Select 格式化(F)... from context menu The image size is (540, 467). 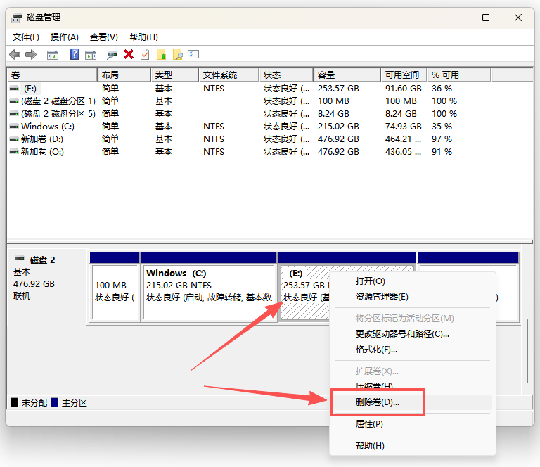(x=376, y=349)
